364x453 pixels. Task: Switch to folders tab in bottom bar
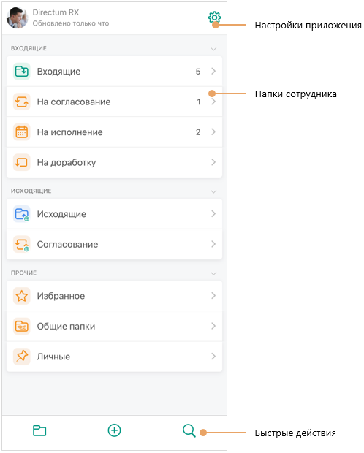(x=39, y=430)
